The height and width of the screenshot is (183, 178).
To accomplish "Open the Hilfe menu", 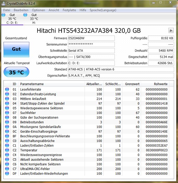I will click(83, 10).
